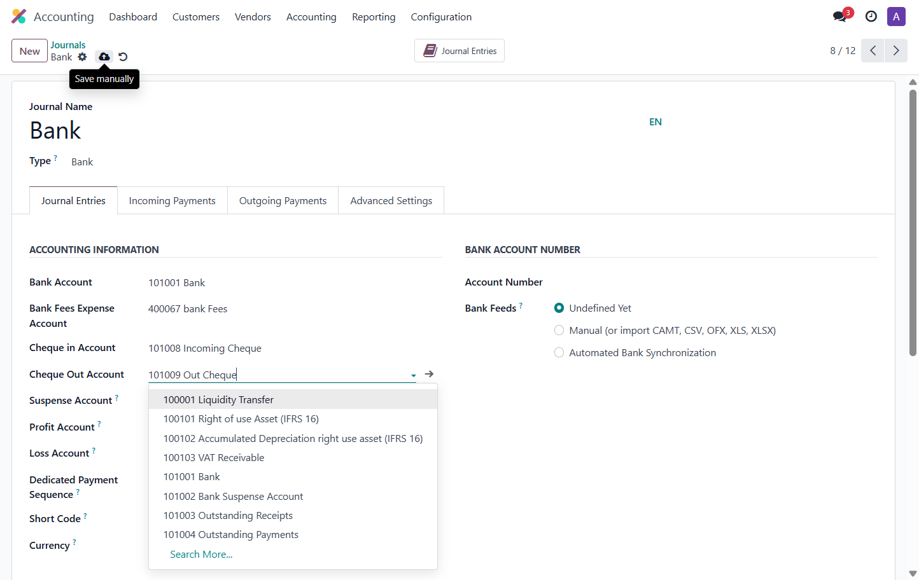Choose 100103 VAT Receivable from list

point(293,457)
